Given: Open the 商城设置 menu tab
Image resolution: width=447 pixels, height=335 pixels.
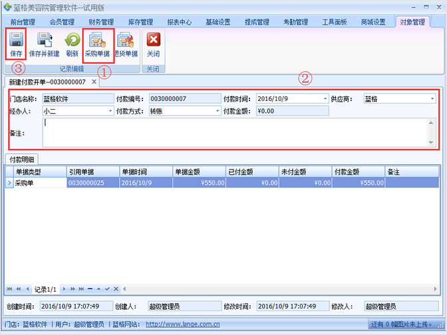Looking at the screenshot, I should pyautogui.click(x=373, y=22).
